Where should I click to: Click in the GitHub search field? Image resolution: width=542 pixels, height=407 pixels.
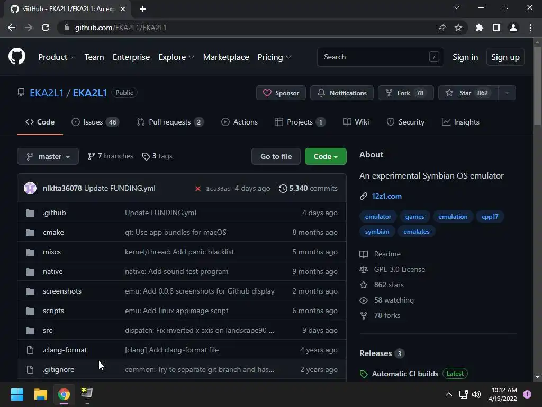tap(380, 57)
